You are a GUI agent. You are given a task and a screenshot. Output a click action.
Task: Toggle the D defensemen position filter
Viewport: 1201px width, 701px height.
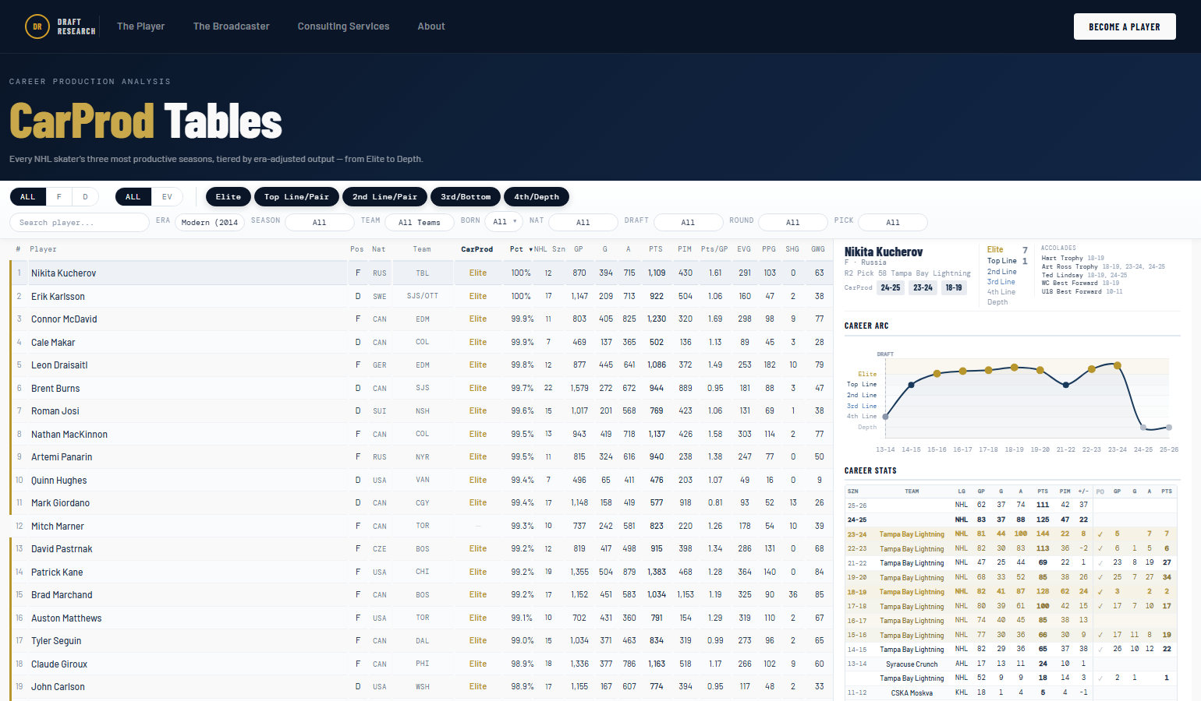pos(85,197)
